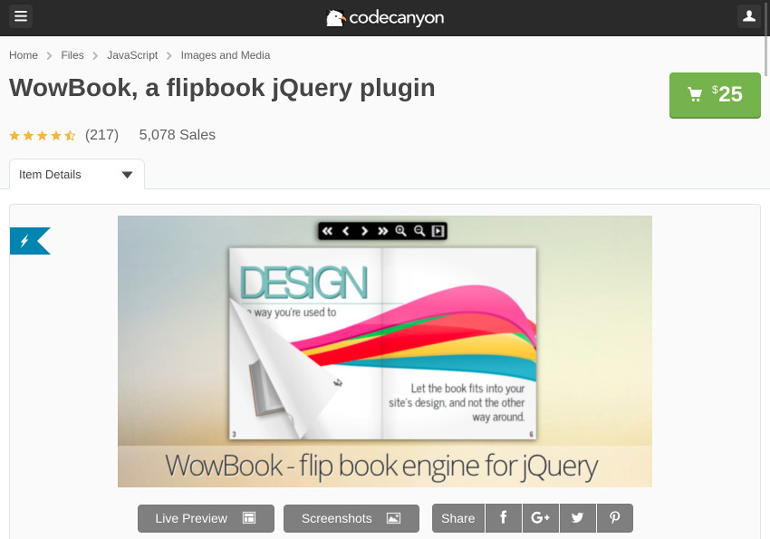
Task: Jump to first page in preview toolbar
Action: 327,231
